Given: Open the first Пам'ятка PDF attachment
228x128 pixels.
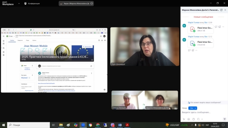Looking at the screenshot, I should (x=201, y=29).
